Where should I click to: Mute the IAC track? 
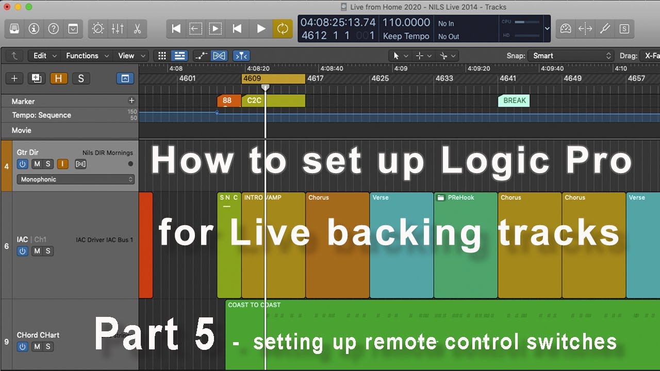(x=37, y=251)
